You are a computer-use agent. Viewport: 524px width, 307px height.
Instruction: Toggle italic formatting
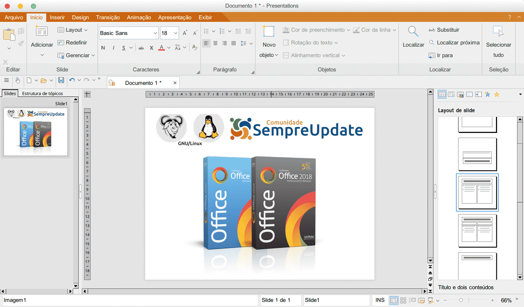tap(114, 48)
